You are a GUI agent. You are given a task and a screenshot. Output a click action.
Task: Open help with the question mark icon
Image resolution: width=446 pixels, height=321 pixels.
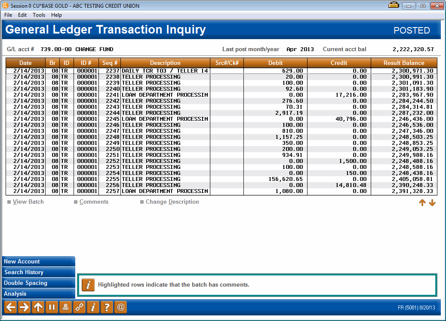pos(107,307)
